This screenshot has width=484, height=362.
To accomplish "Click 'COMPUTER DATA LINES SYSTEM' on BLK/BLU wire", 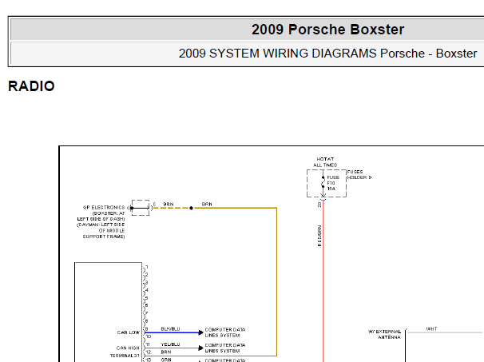I will pos(225,332).
